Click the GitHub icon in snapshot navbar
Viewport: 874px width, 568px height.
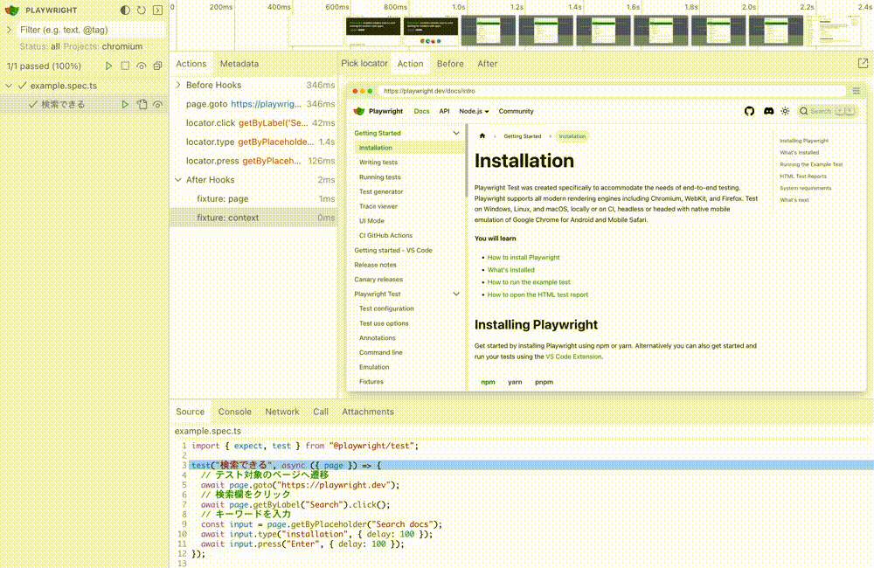pyautogui.click(x=749, y=111)
